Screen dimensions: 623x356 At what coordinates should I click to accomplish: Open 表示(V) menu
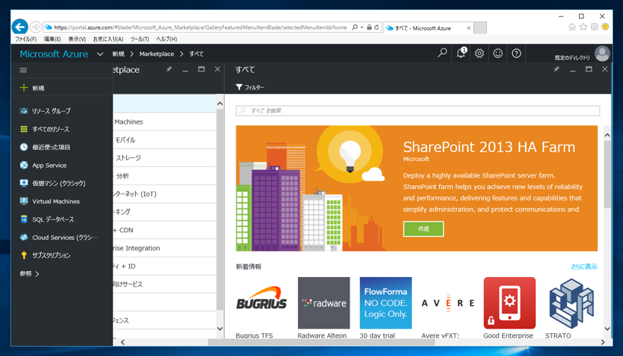point(77,39)
